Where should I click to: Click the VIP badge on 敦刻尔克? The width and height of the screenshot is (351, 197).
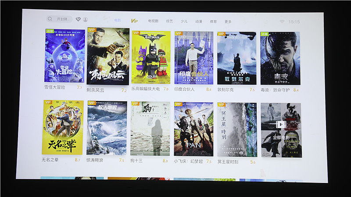click(x=222, y=34)
